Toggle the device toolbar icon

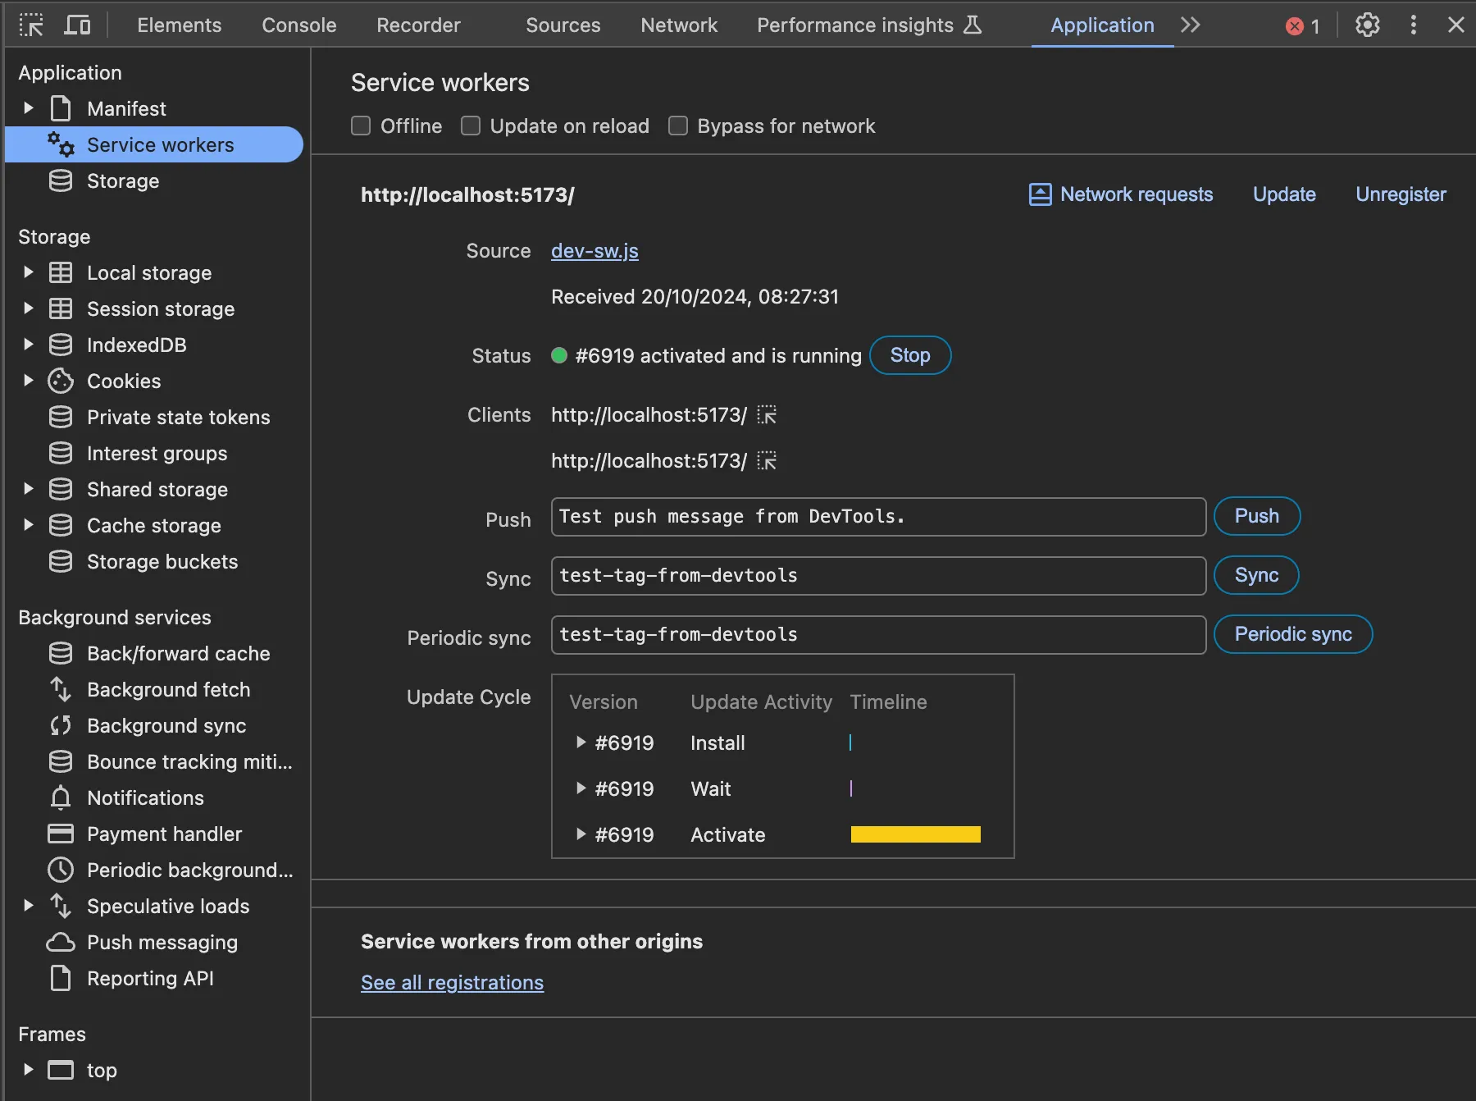77,25
